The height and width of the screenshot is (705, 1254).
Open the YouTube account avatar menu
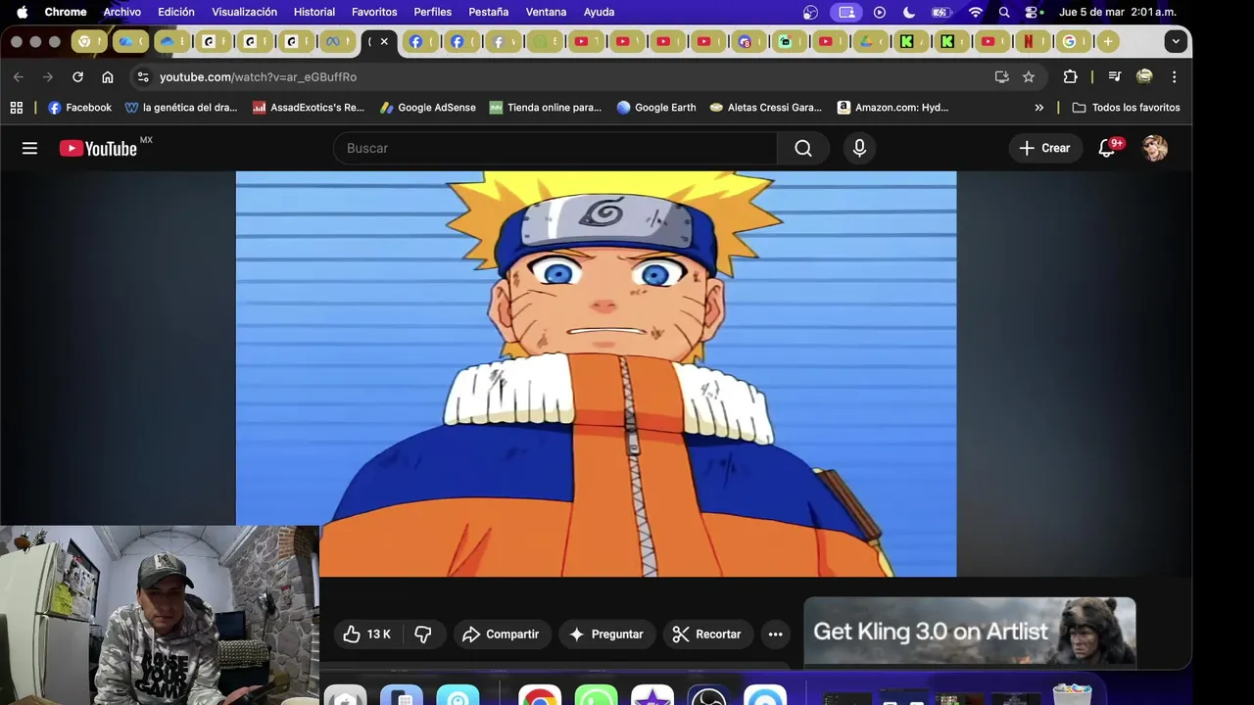click(x=1155, y=148)
